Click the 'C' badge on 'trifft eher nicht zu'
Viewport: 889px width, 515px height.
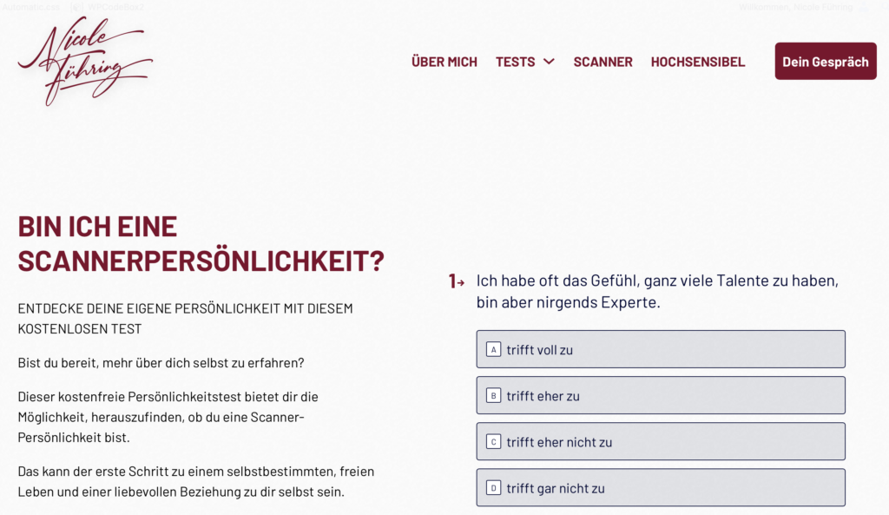pyautogui.click(x=492, y=440)
